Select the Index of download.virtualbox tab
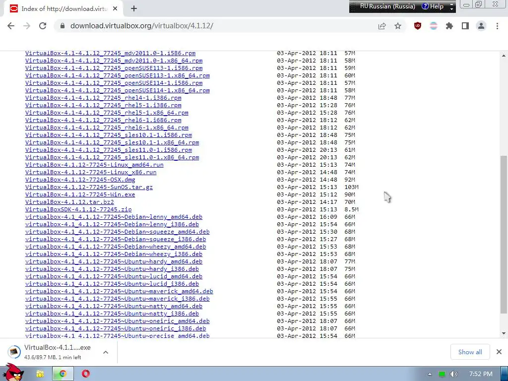 pos(63,9)
